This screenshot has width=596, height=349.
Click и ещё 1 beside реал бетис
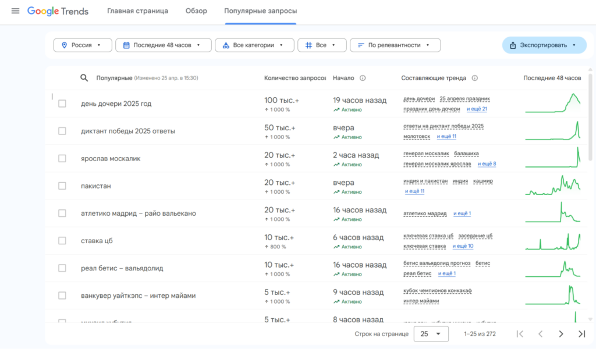[x=446, y=273]
